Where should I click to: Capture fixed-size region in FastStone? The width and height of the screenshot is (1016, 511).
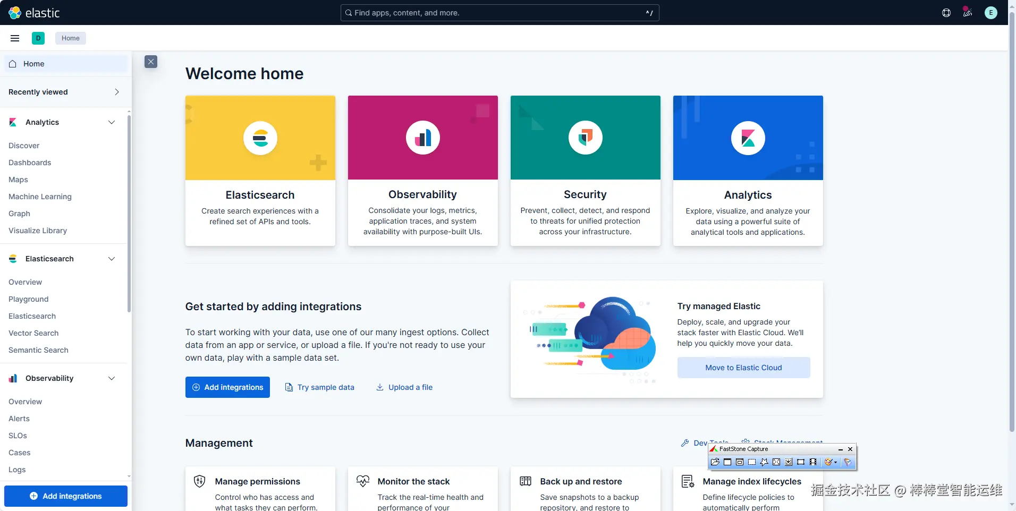click(x=801, y=462)
